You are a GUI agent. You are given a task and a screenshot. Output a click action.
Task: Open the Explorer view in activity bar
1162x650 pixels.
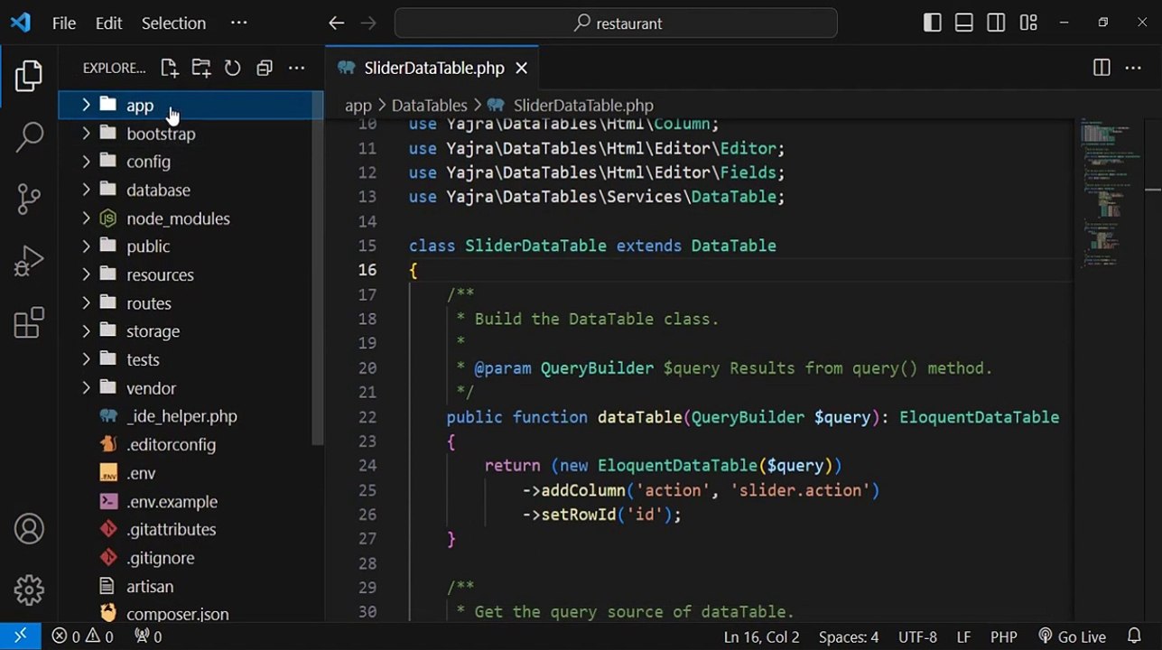pos(29,76)
